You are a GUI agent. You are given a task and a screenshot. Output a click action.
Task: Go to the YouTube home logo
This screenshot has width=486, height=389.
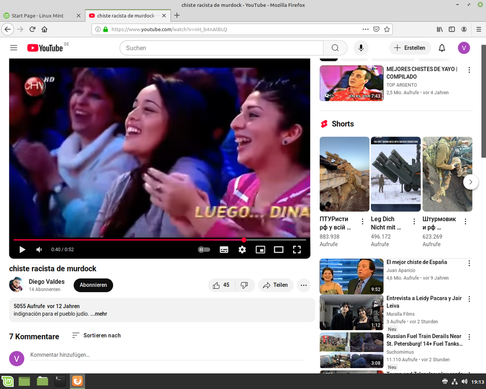tap(45, 48)
